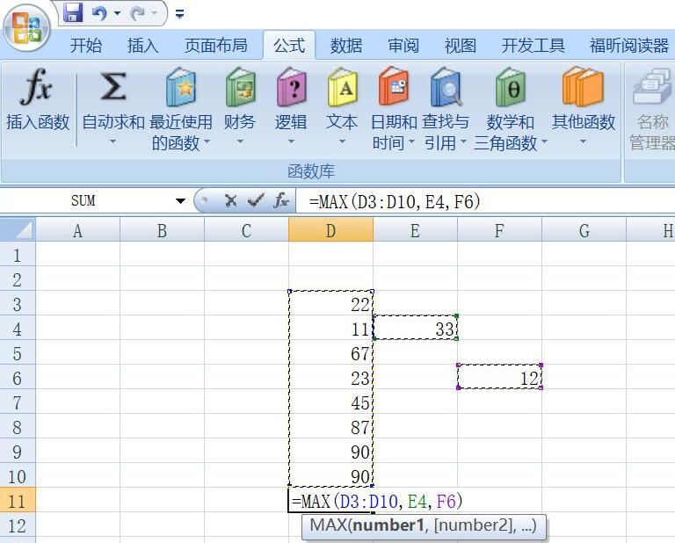
Task: Undo the last action
Action: pos(99,13)
